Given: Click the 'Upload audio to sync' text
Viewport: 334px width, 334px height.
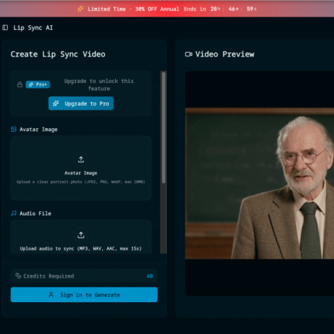Looking at the screenshot, I should point(81,248).
